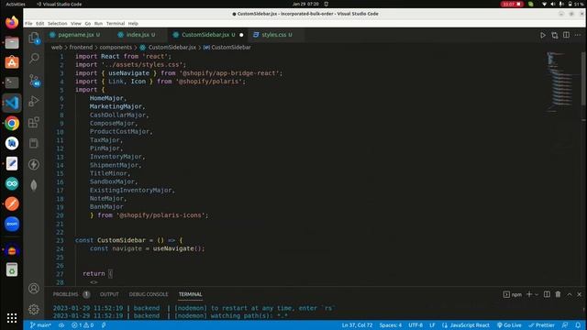Open notifications bell in status bar
The height and width of the screenshot is (330, 587).
(578, 325)
